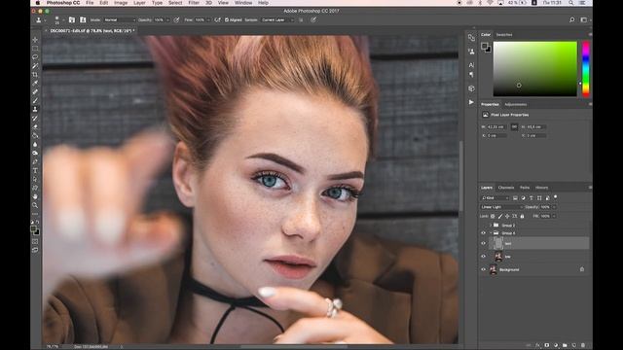Switch to the Channels tab
This screenshot has width=623, height=350.
coord(506,188)
